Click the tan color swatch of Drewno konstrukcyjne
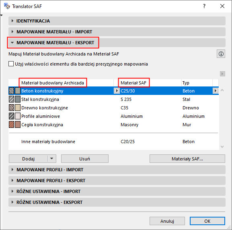232x230 pixels. 18,108
